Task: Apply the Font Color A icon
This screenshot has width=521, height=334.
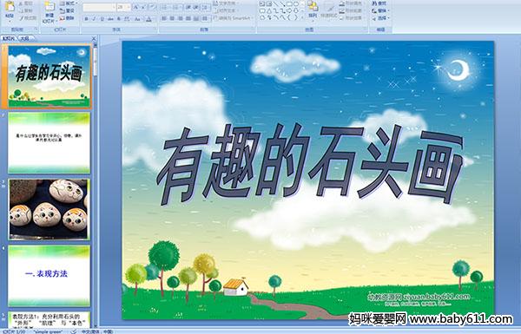Action: [x=148, y=19]
